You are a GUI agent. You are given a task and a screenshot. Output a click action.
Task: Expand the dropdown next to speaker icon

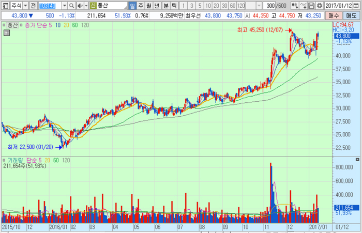coord(85,5)
